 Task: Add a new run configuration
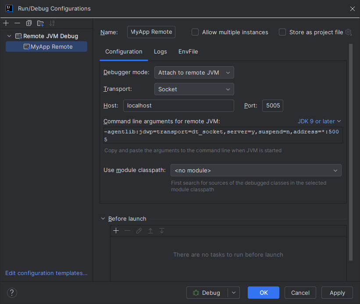click(6, 23)
